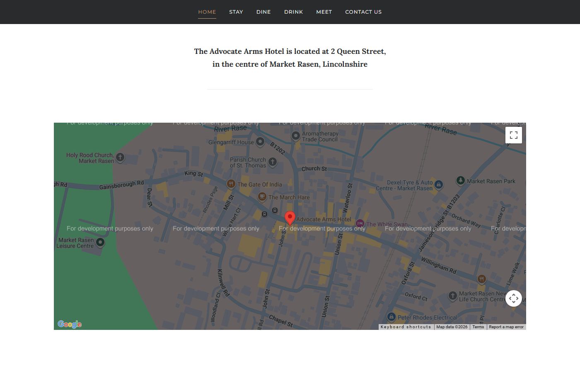
Task: Toggle fullscreen map view
Action: coord(514,135)
